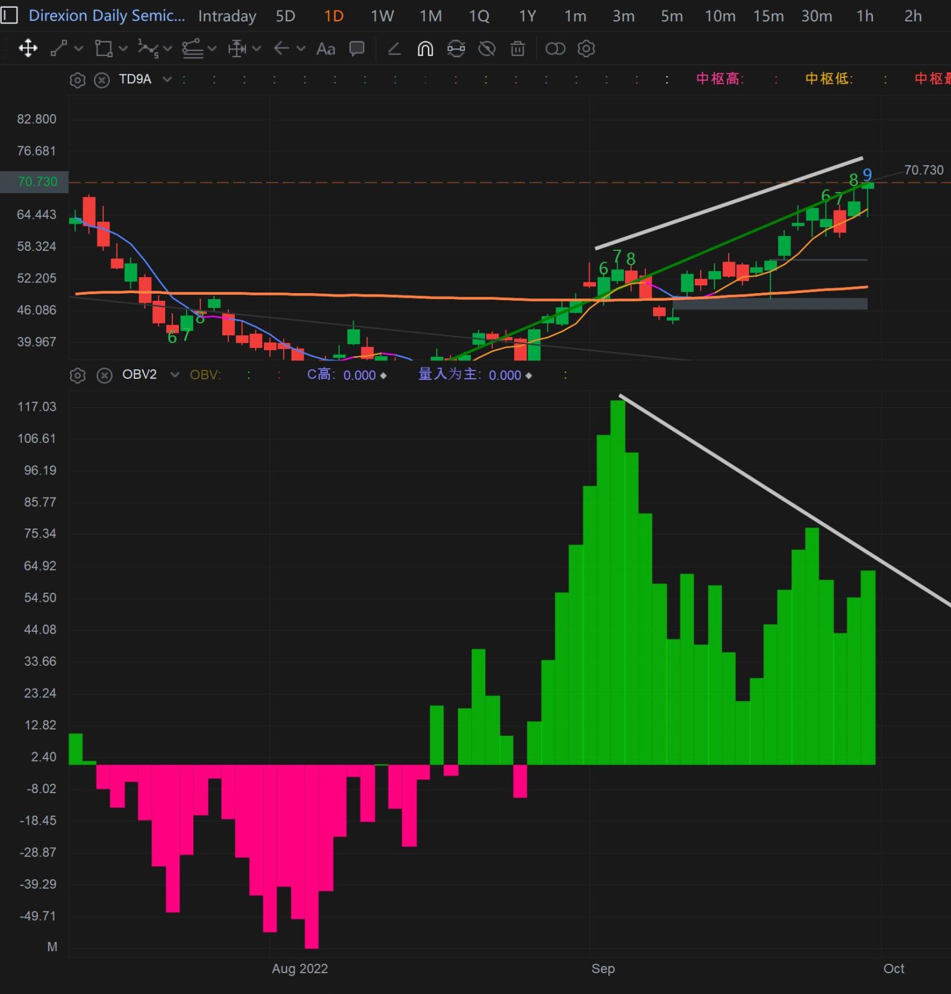Image resolution: width=951 pixels, height=994 pixels.
Task: Click the TD9A indicator label
Action: [x=135, y=79]
